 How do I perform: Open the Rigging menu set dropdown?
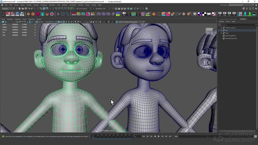[x=8, y=8]
